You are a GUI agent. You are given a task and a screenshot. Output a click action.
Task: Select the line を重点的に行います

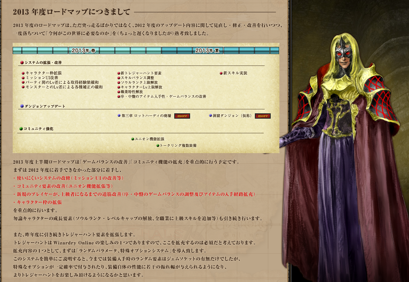35,210
